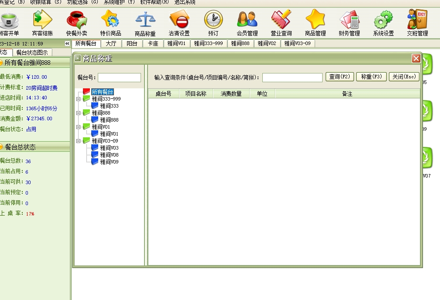Image resolution: width=440 pixels, height=300 pixels.
Task: Switch to the 大厅 tab
Action: pyautogui.click(x=111, y=44)
